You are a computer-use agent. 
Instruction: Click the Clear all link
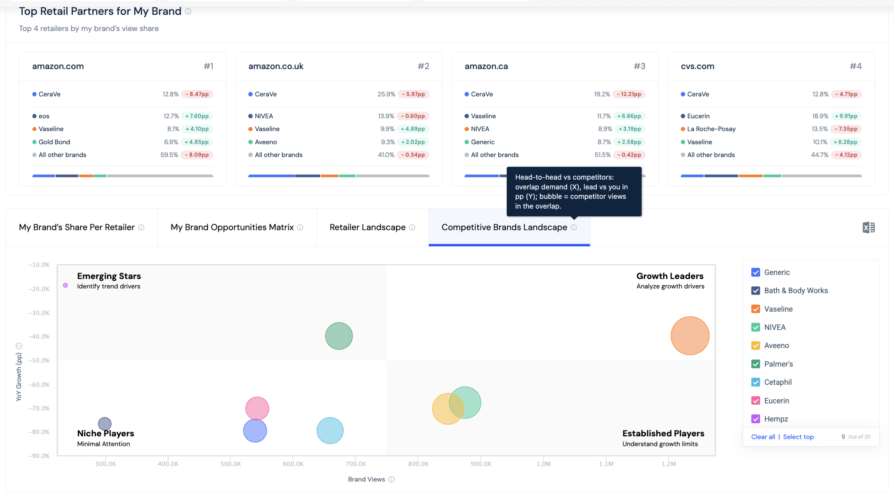(763, 437)
